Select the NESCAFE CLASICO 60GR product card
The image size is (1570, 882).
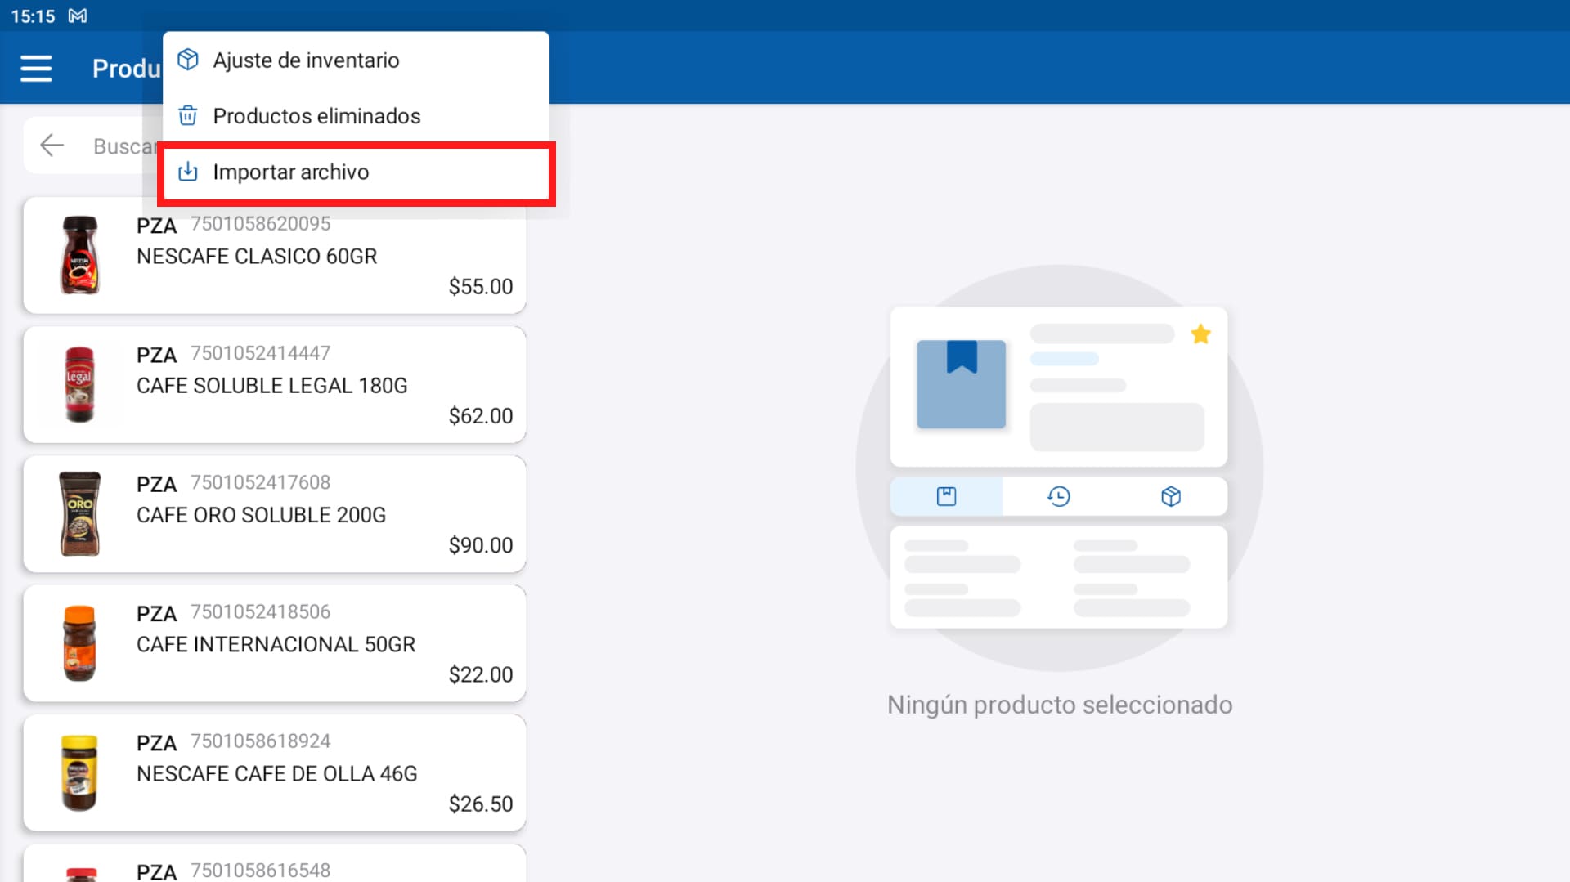tap(275, 255)
